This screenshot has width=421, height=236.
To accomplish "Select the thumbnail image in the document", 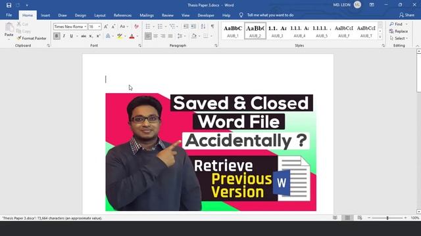I will [x=210, y=152].
